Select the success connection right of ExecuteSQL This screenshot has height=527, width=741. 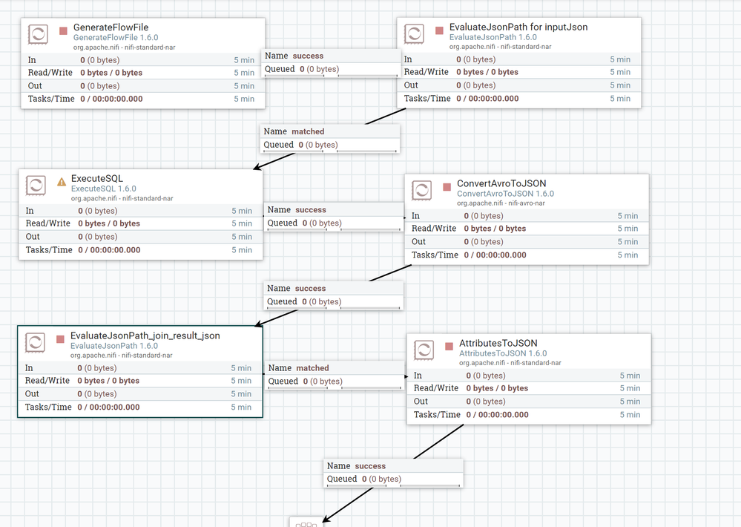333,216
